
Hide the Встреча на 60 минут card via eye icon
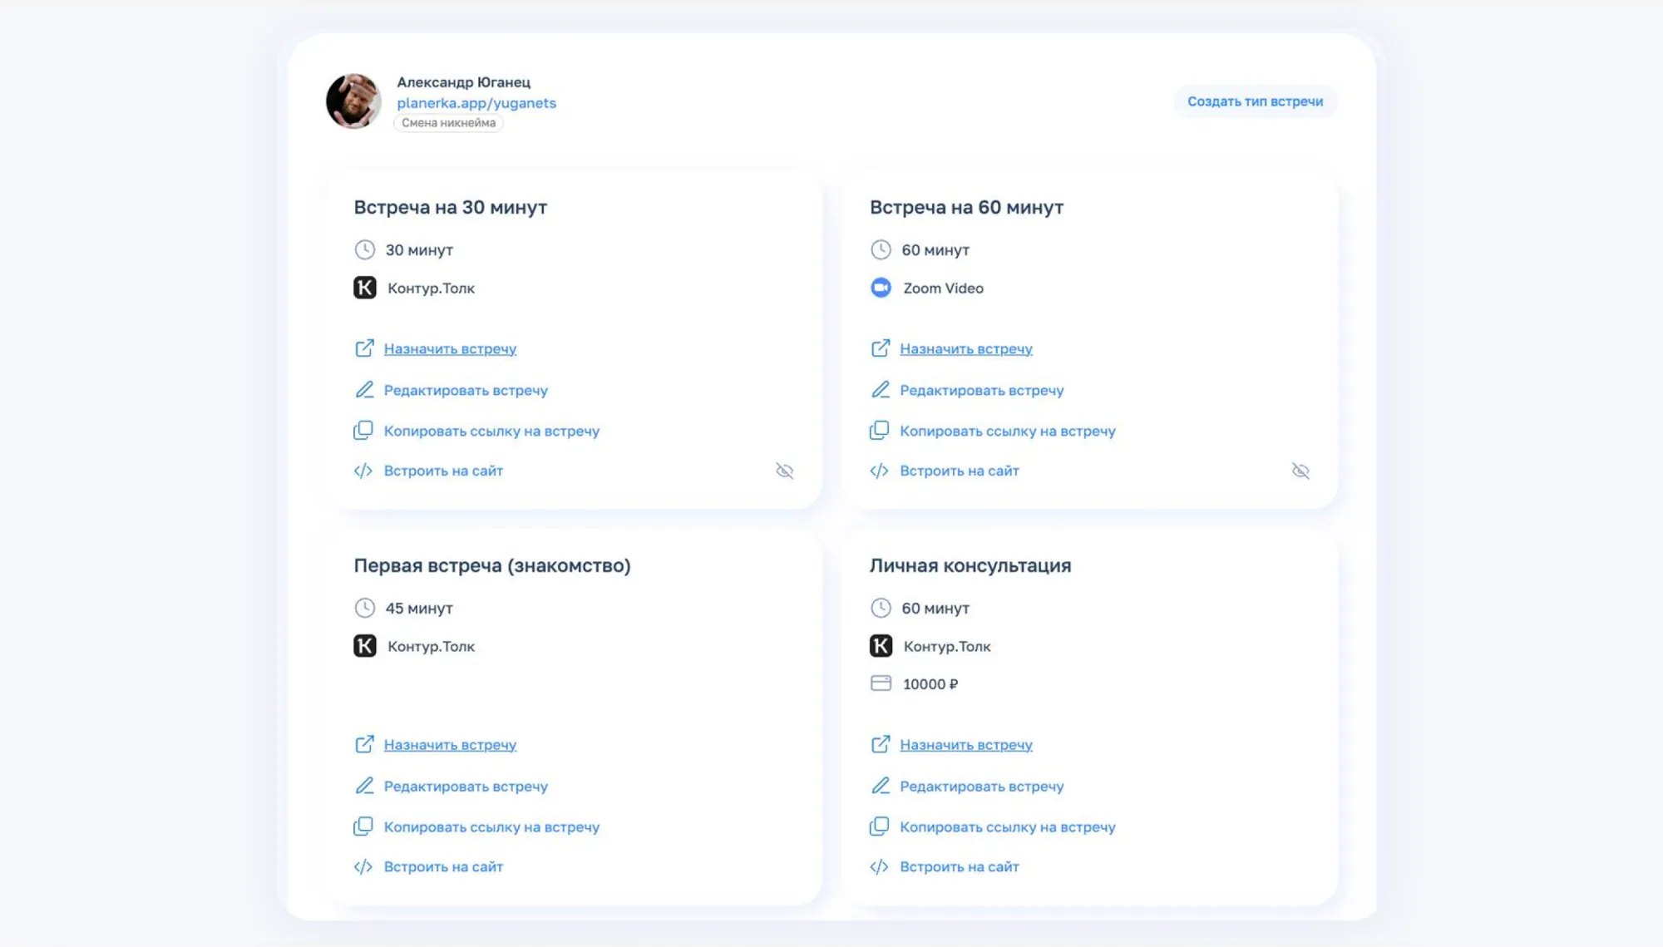(1301, 471)
